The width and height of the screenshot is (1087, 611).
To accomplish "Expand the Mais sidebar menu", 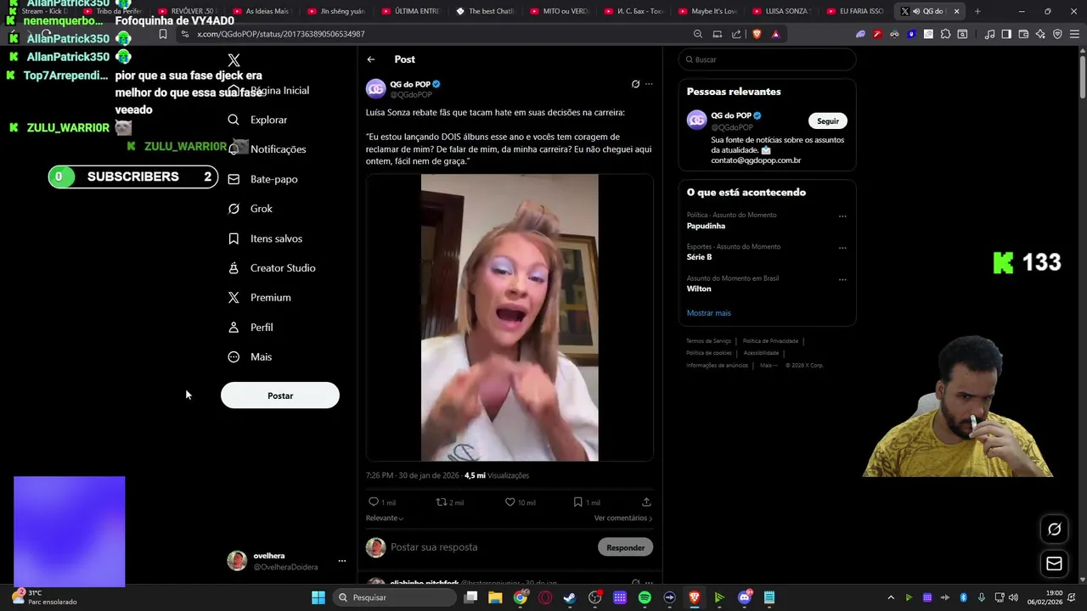I will (250, 357).
